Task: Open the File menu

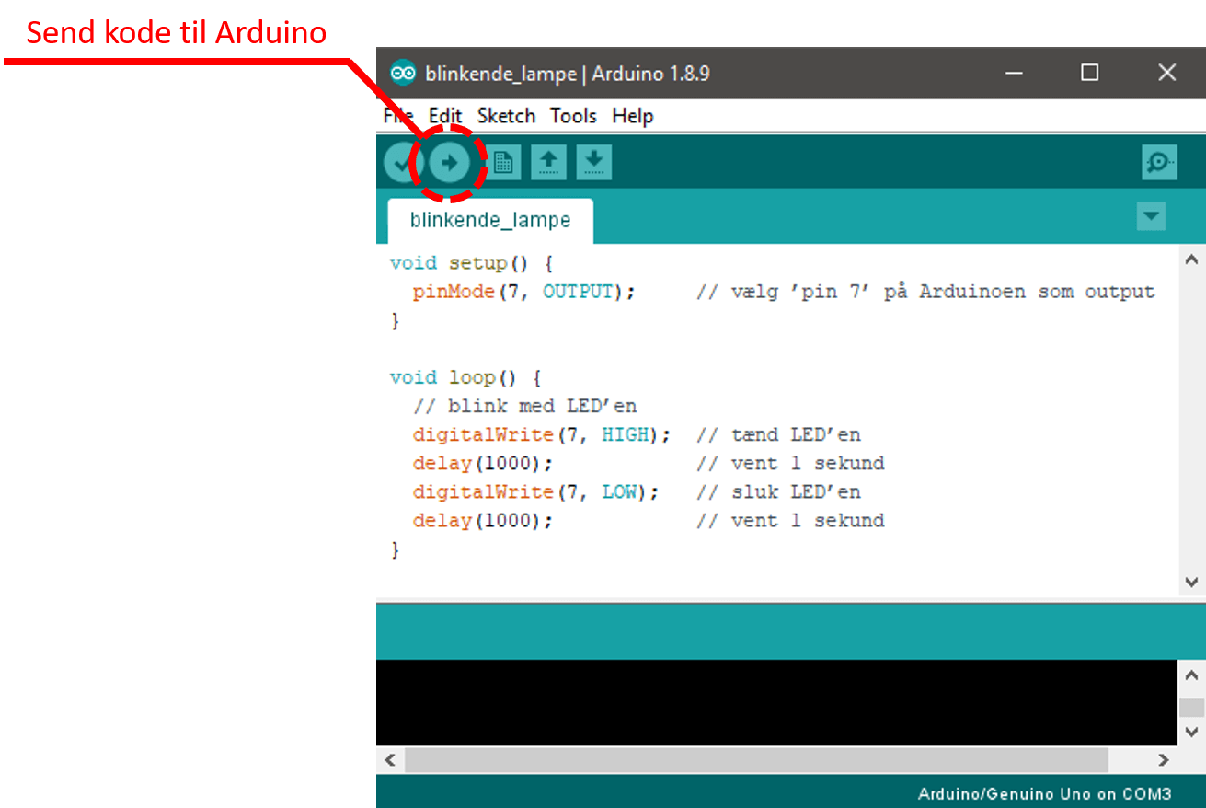Action: pyautogui.click(x=397, y=116)
